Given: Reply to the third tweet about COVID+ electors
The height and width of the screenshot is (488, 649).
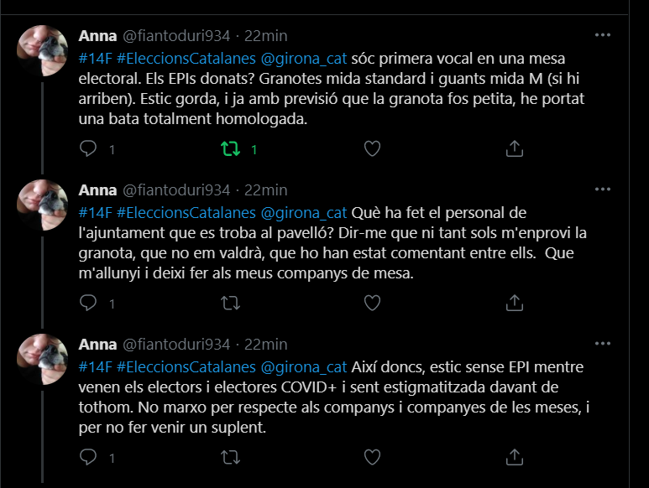Looking at the screenshot, I should 88,458.
